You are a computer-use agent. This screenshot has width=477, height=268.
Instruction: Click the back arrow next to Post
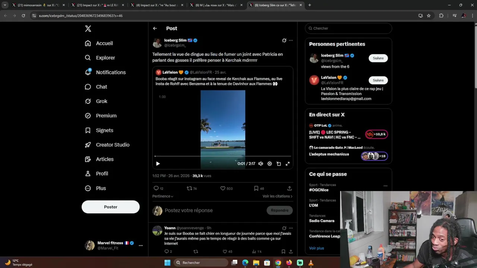coord(155,28)
